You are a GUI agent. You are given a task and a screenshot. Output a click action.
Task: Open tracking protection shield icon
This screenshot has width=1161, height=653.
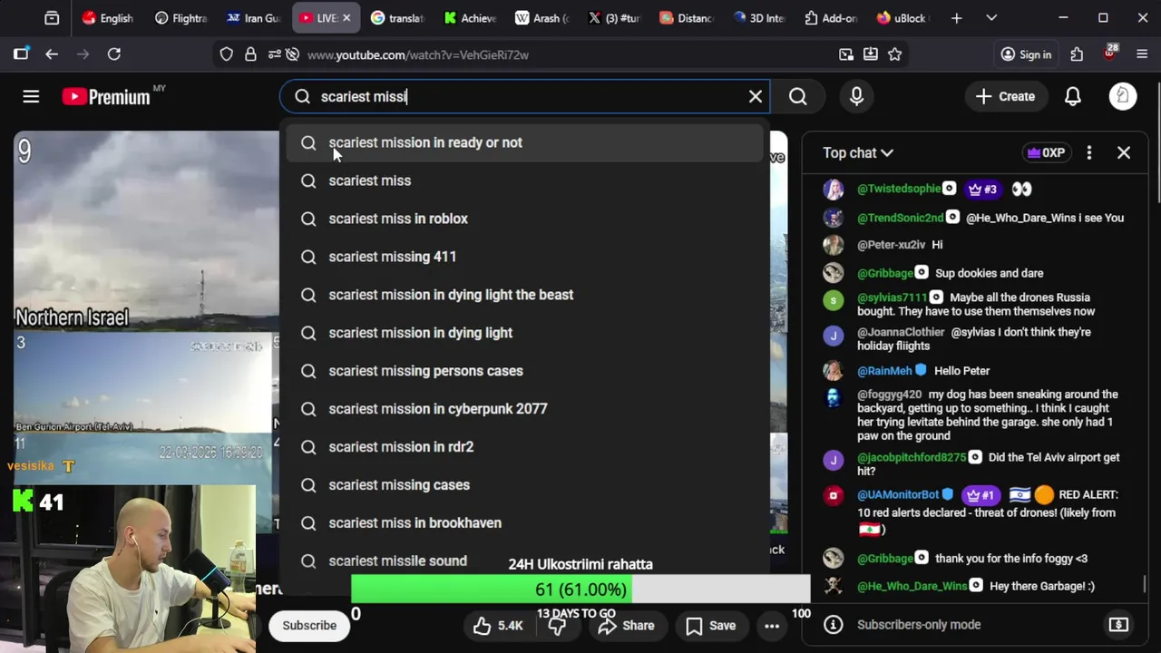227,54
